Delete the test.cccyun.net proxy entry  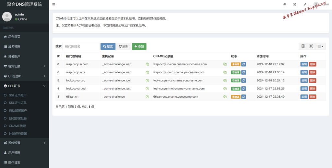(x=312, y=89)
